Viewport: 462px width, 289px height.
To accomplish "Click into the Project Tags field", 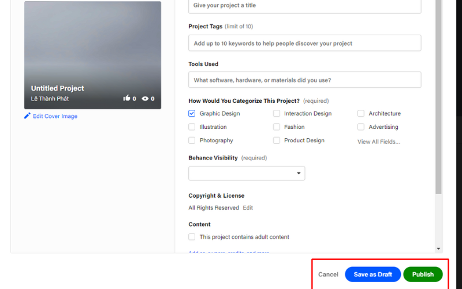I will coord(305,43).
